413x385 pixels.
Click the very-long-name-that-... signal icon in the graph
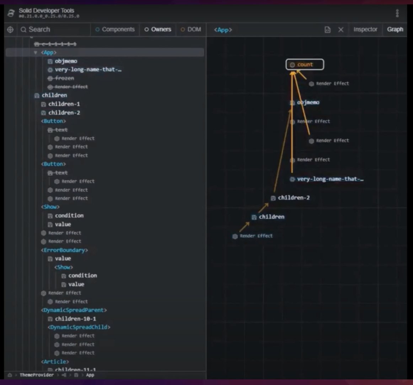tap(293, 179)
